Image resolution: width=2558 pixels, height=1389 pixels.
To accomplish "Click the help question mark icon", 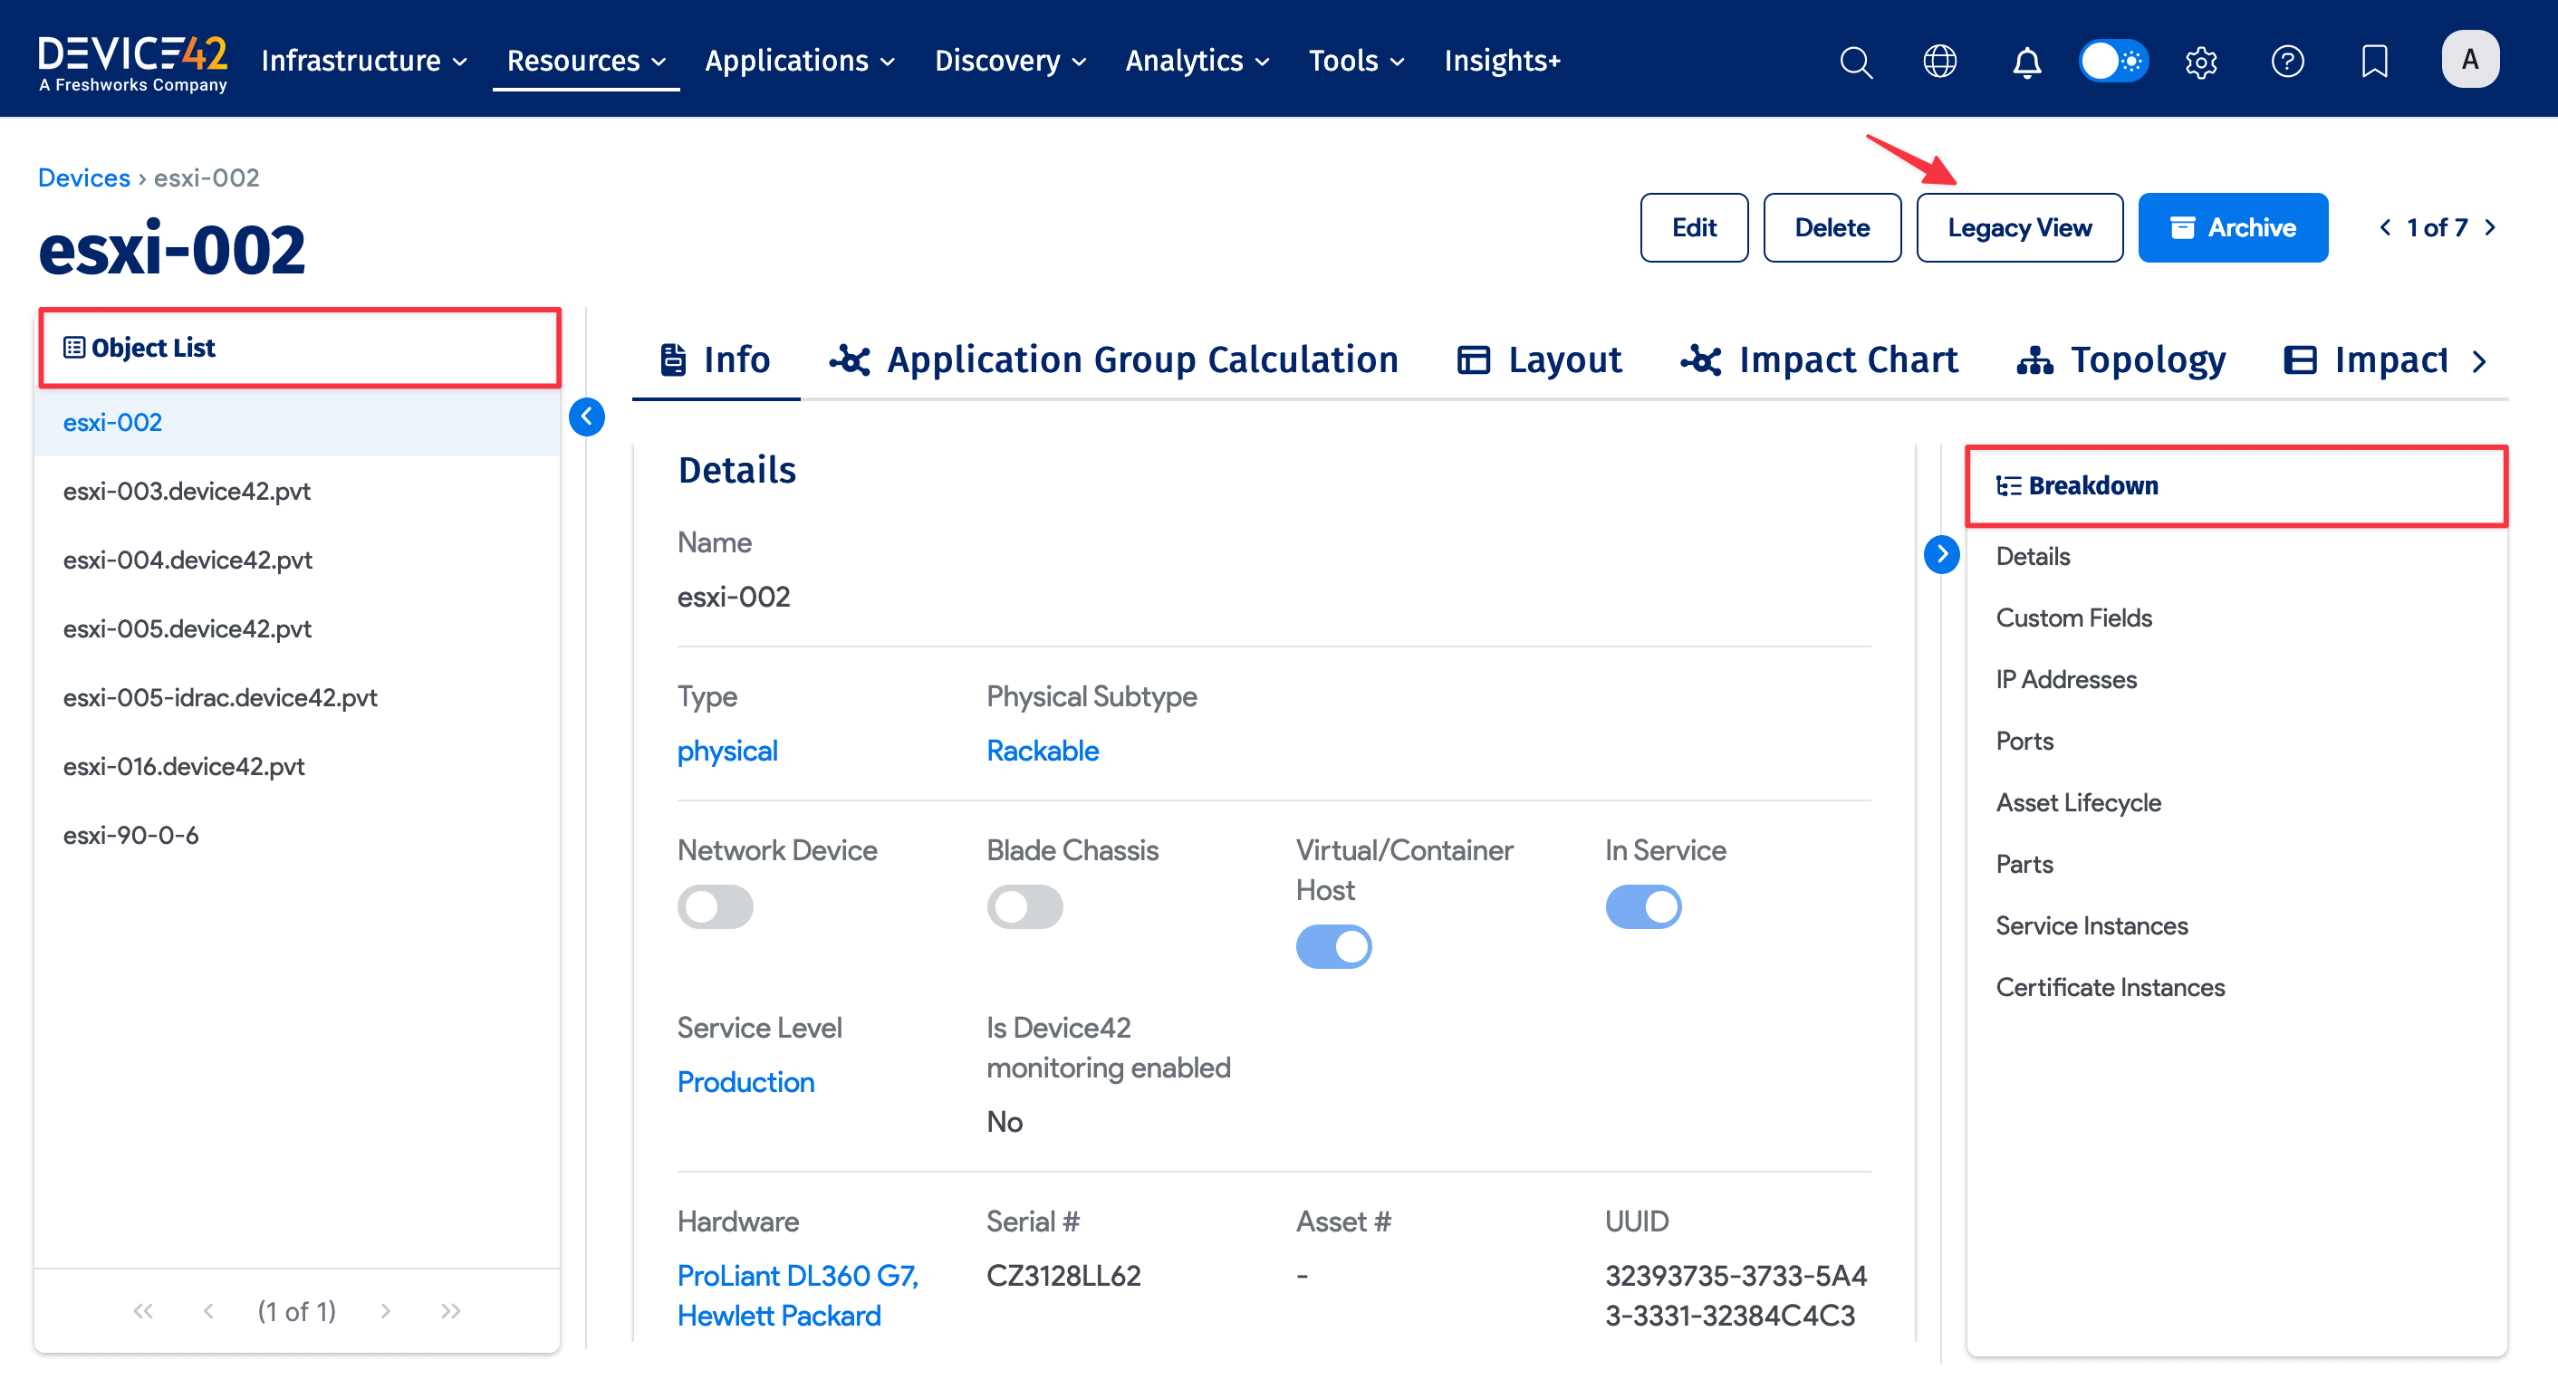I will point(2287,62).
